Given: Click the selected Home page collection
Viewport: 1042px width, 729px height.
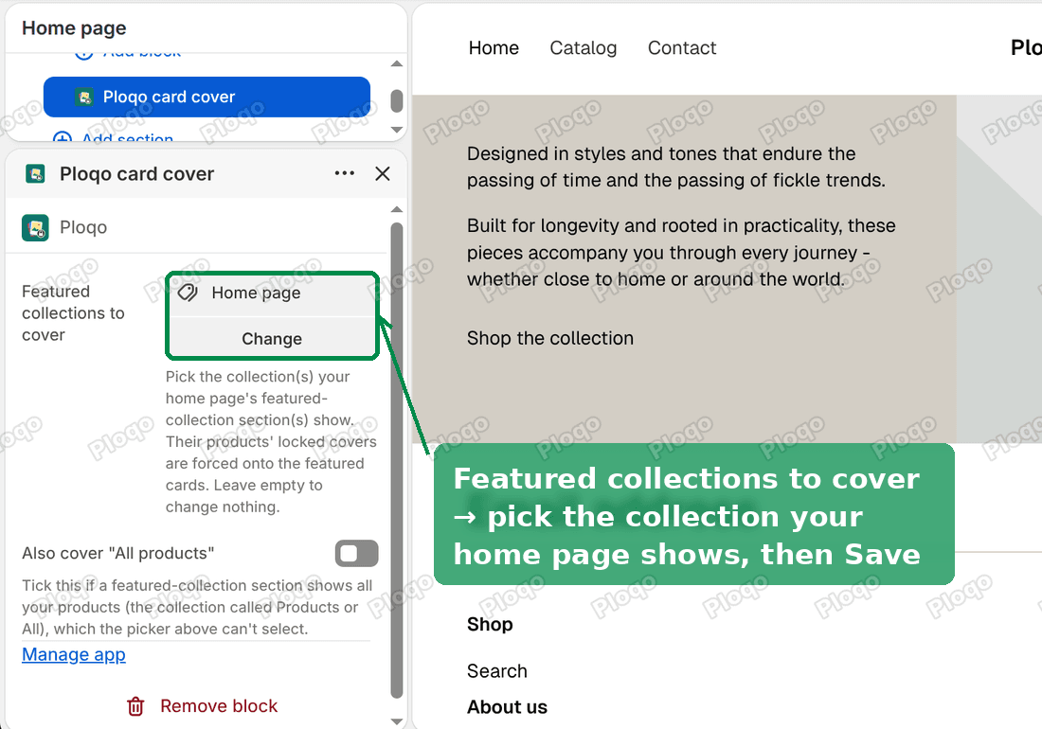Looking at the screenshot, I should pos(273,293).
